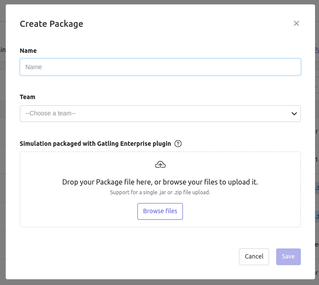Click the .jar or .zip support note

pos(160,192)
